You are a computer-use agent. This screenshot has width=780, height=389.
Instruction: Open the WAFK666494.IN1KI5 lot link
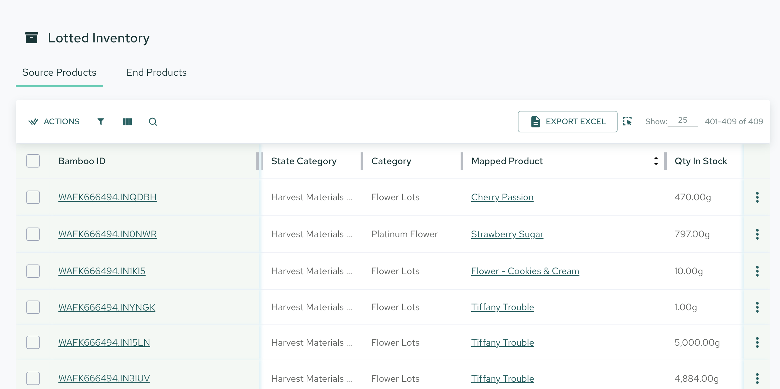[x=102, y=271]
